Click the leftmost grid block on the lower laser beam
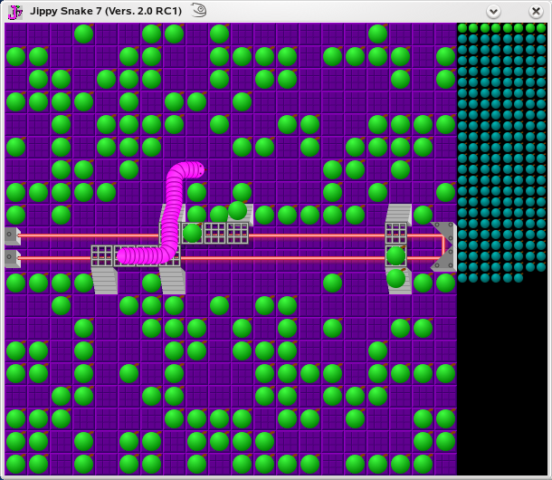Screen dimensions: 552x480 tap(101, 256)
